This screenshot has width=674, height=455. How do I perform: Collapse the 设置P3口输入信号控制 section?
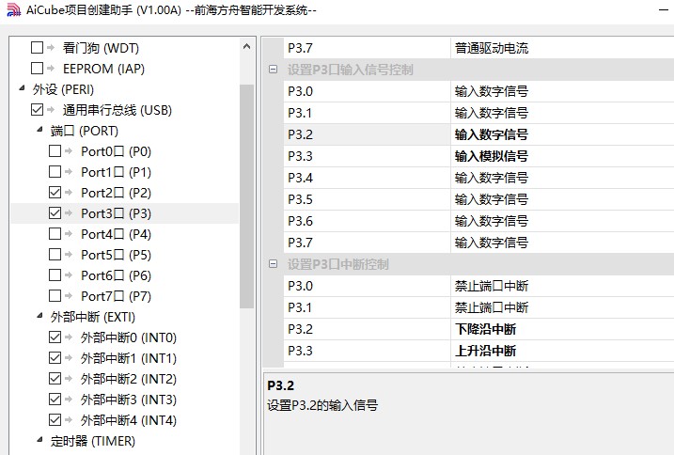click(273, 70)
